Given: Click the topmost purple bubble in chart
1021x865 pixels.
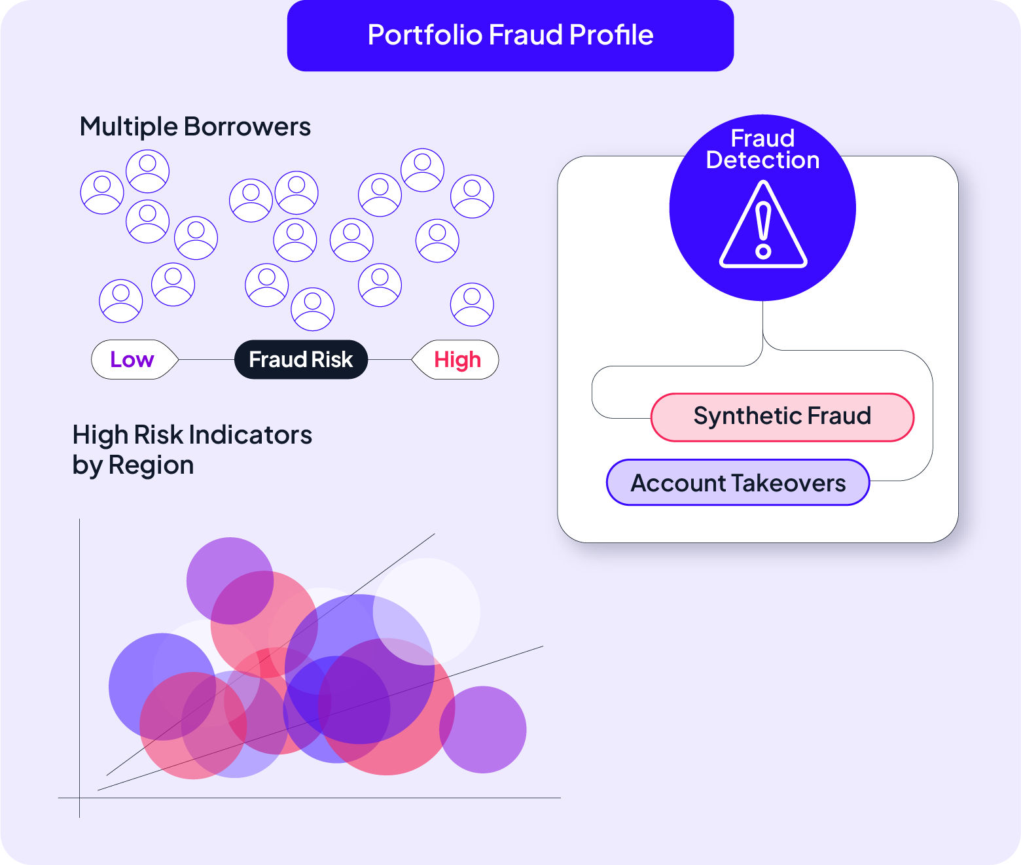Looking at the screenshot, I should (x=230, y=581).
